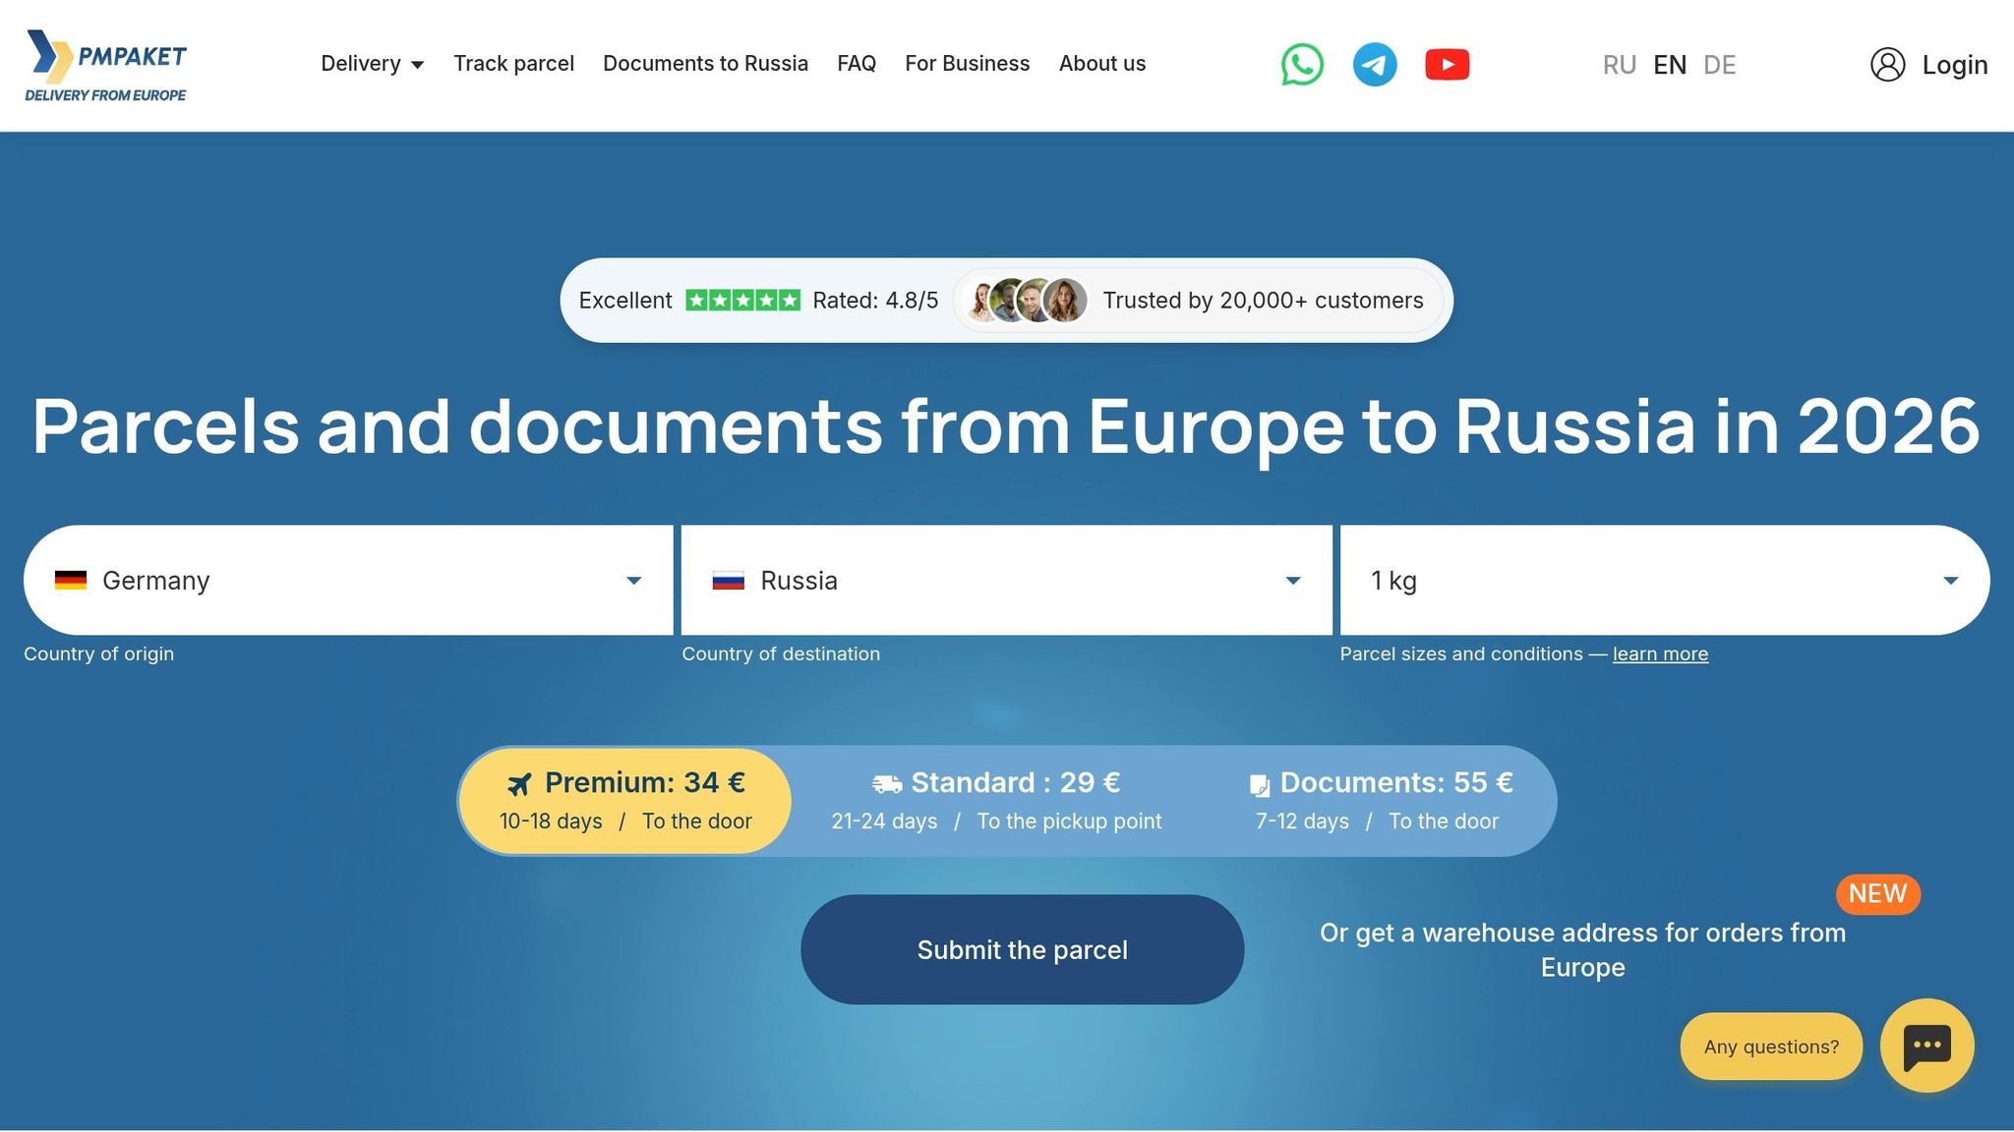
Task: Open the chat bubble widget
Action: [1926, 1046]
